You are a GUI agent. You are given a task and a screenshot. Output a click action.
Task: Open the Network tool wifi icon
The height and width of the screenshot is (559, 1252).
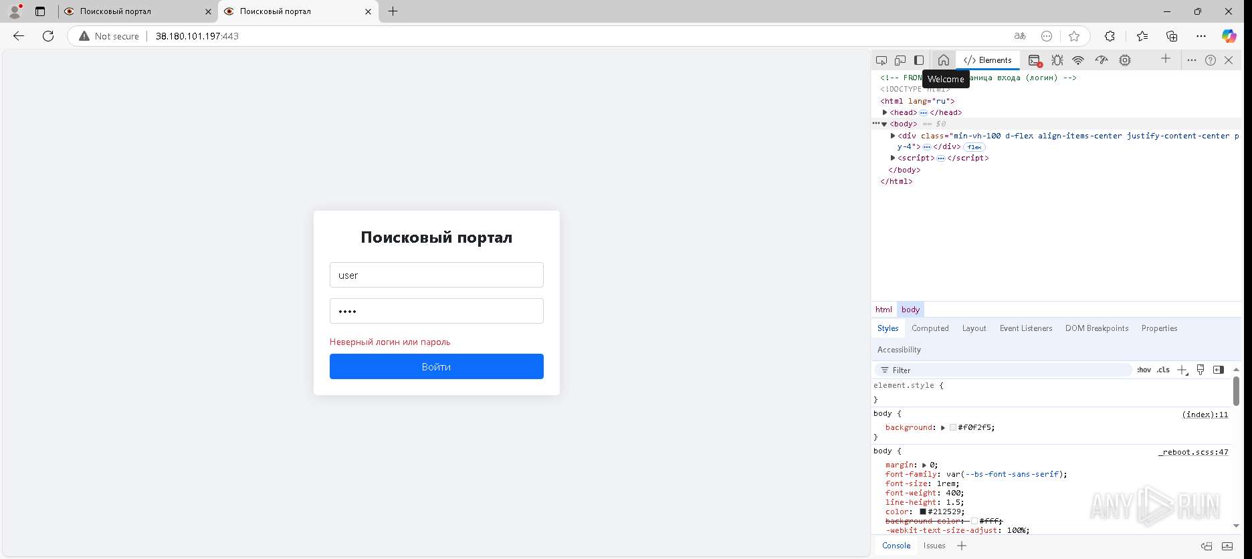click(x=1078, y=60)
